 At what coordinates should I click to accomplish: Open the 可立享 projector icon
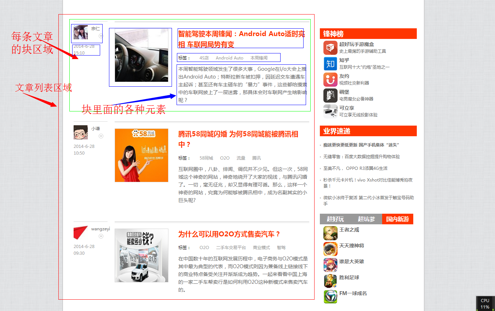coord(330,111)
